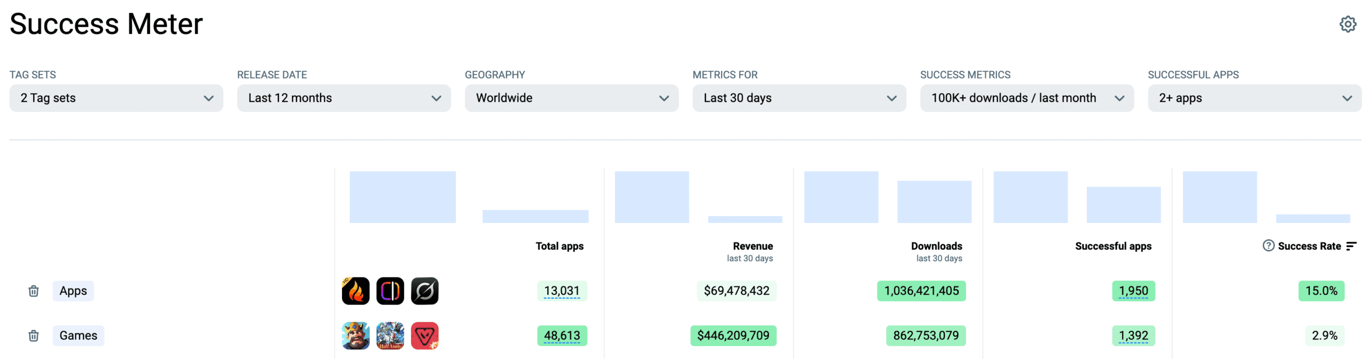Click the Success Rate sort icon
Viewport: 1368px width, 359px height.
1351,246
